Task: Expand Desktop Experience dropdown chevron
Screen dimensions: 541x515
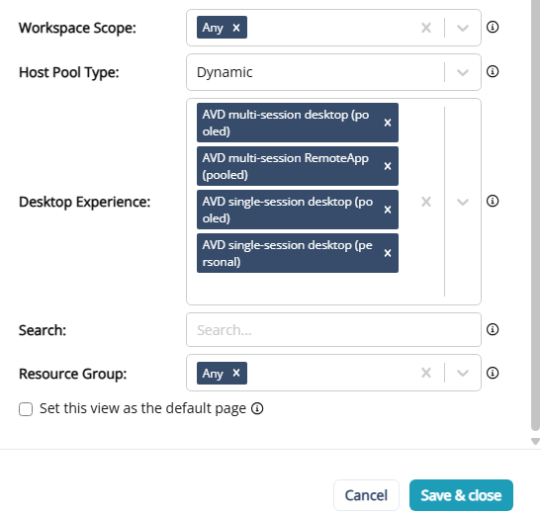Action: [x=462, y=202]
